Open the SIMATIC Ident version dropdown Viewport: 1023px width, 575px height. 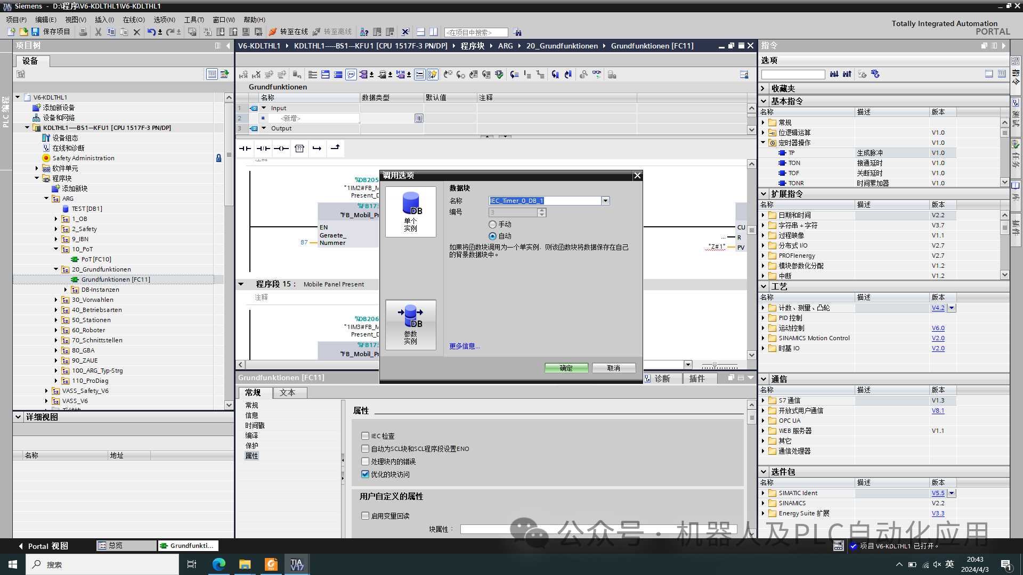tap(952, 493)
